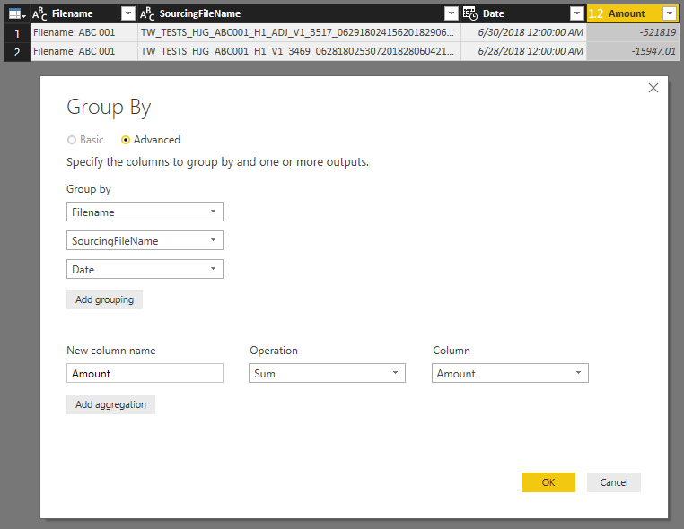Confirm with the OK button
This screenshot has width=684, height=529.
[x=548, y=482]
